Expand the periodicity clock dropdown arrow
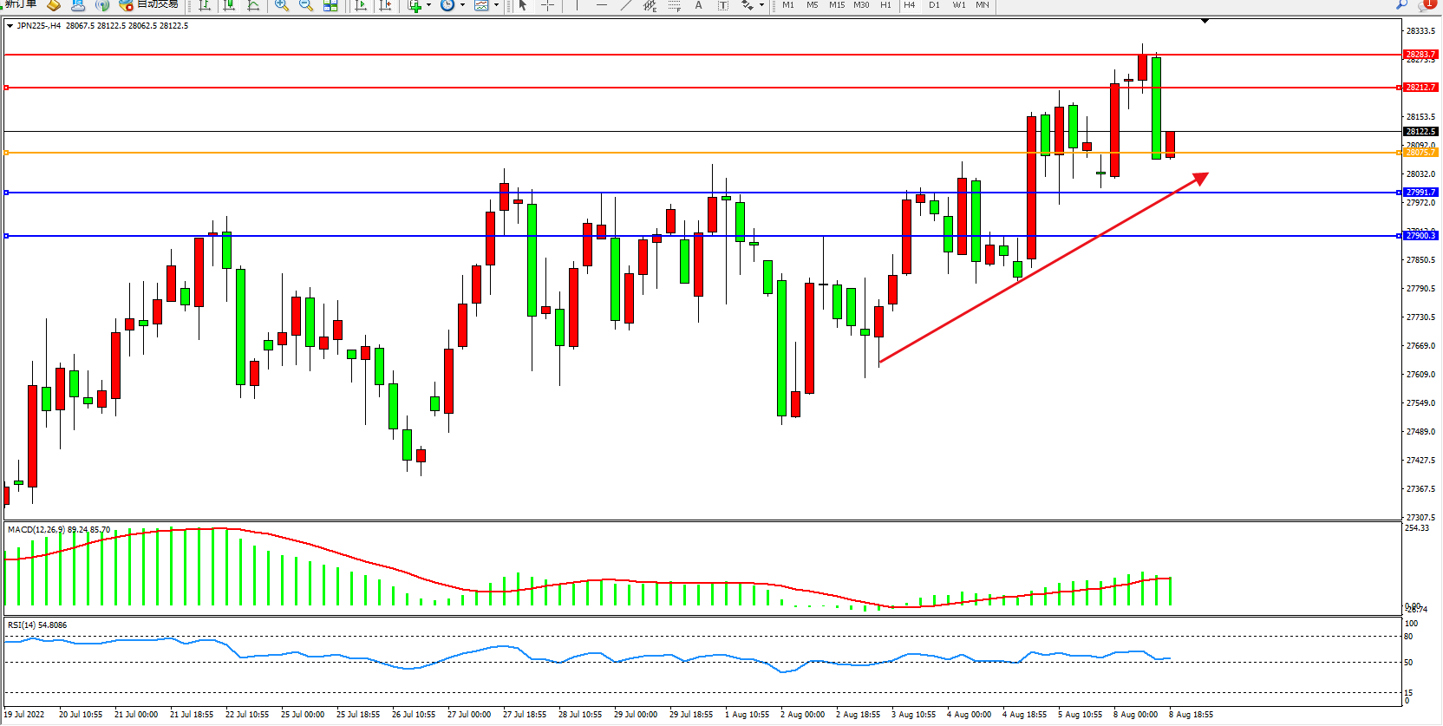The image size is (1443, 726). (462, 5)
